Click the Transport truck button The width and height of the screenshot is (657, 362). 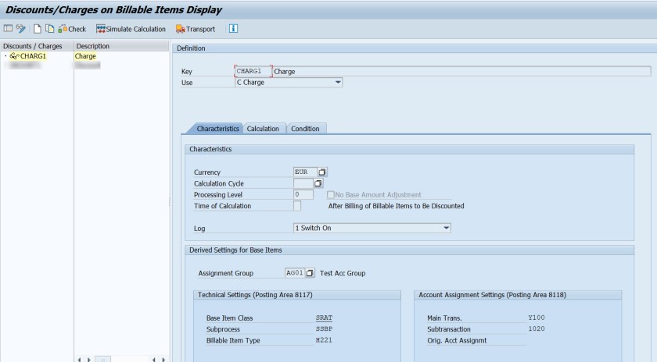196,29
